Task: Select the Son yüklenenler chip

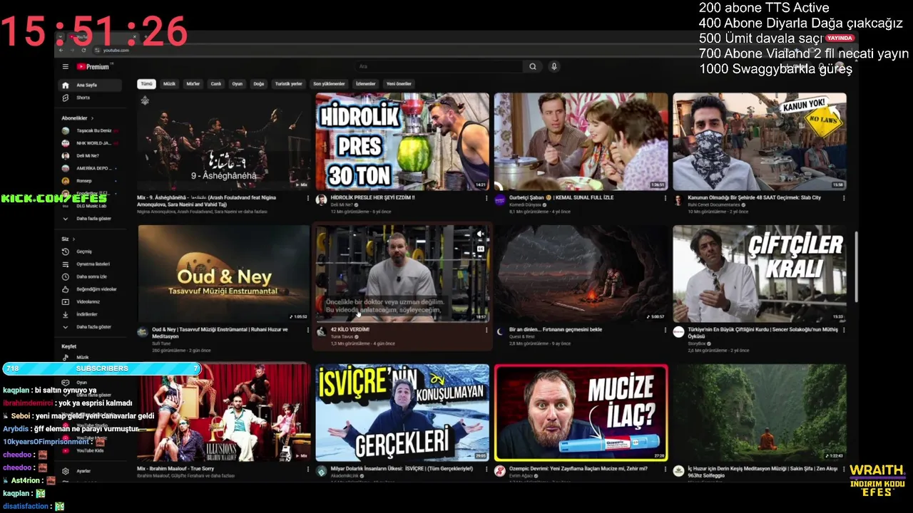Action: click(329, 83)
